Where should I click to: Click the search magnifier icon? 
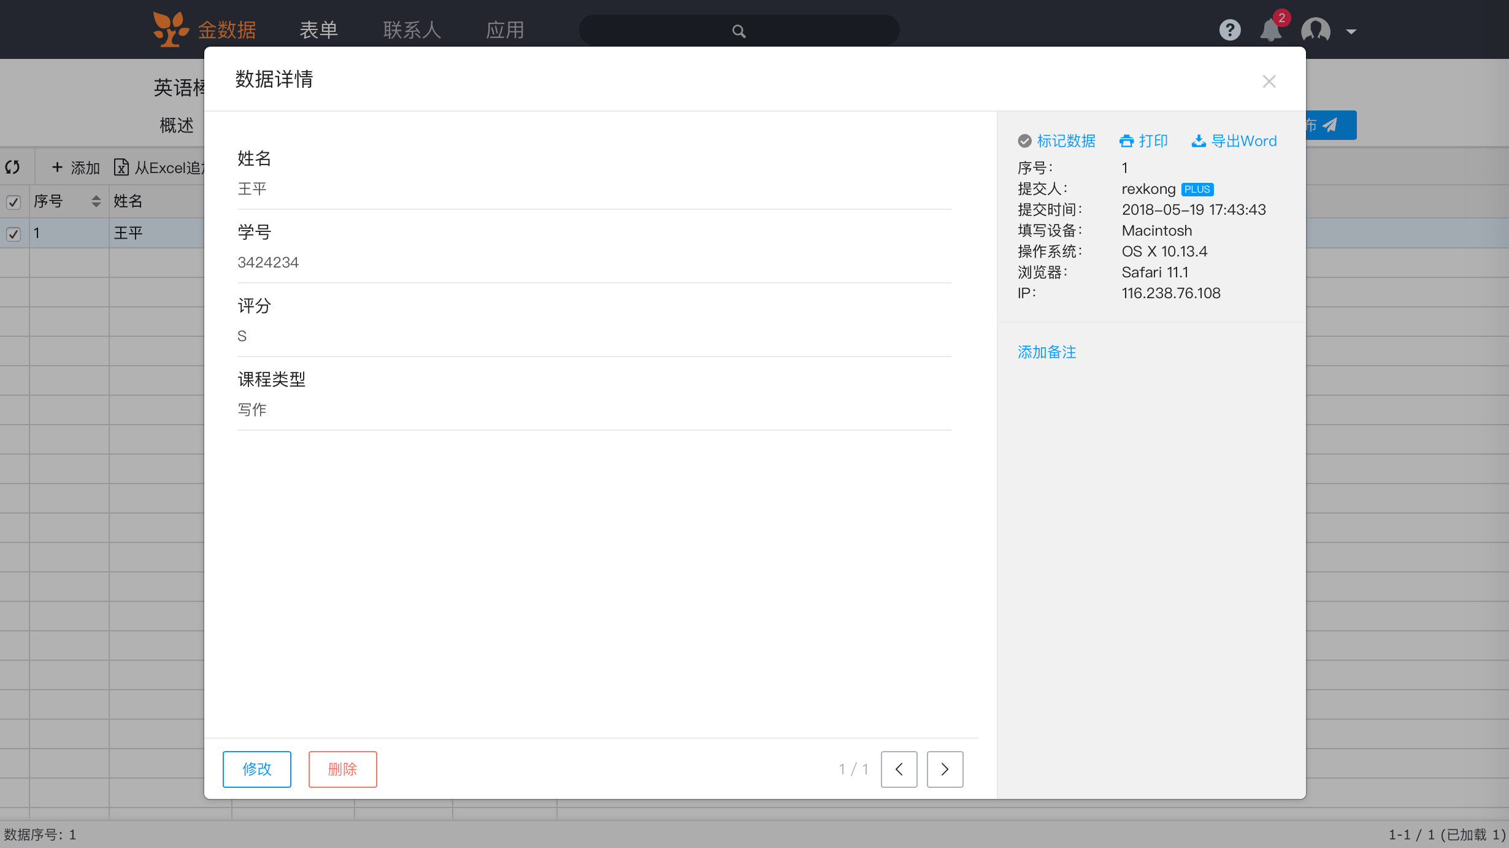pyautogui.click(x=739, y=31)
